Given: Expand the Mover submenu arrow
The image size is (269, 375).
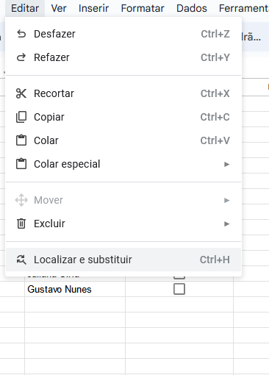Looking at the screenshot, I should coord(227,200).
